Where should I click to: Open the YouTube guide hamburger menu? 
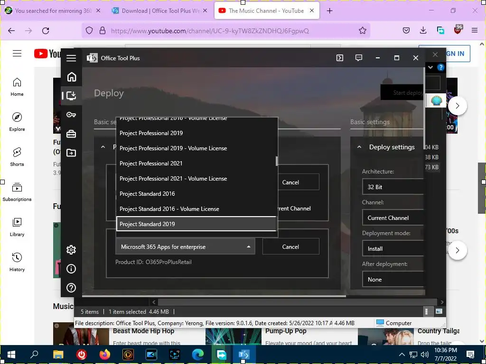(x=17, y=53)
